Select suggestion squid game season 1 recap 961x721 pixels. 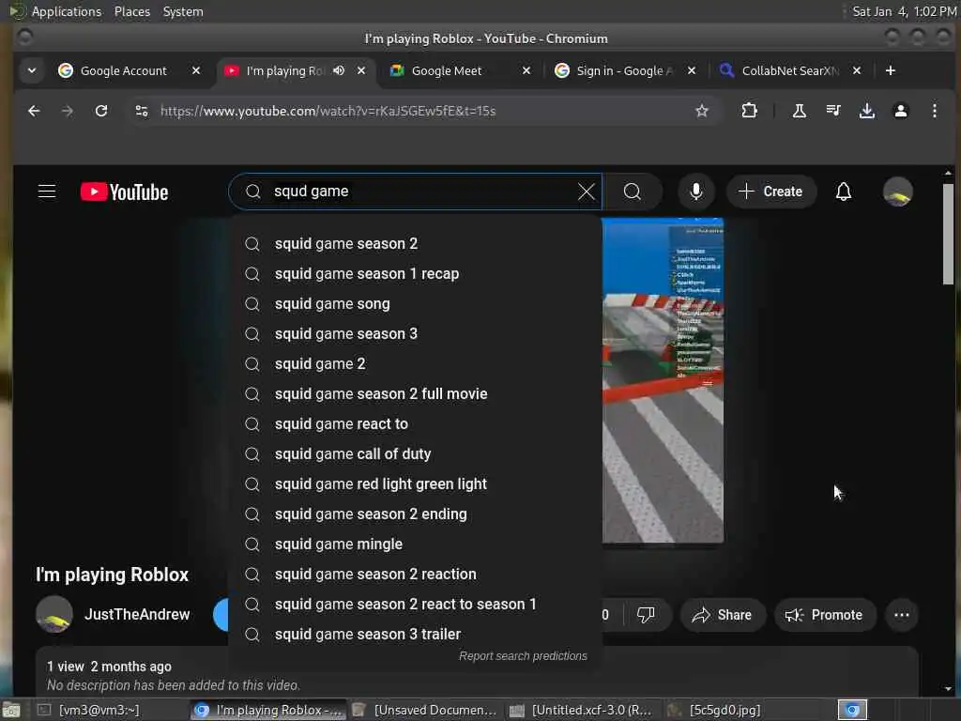pos(416,273)
